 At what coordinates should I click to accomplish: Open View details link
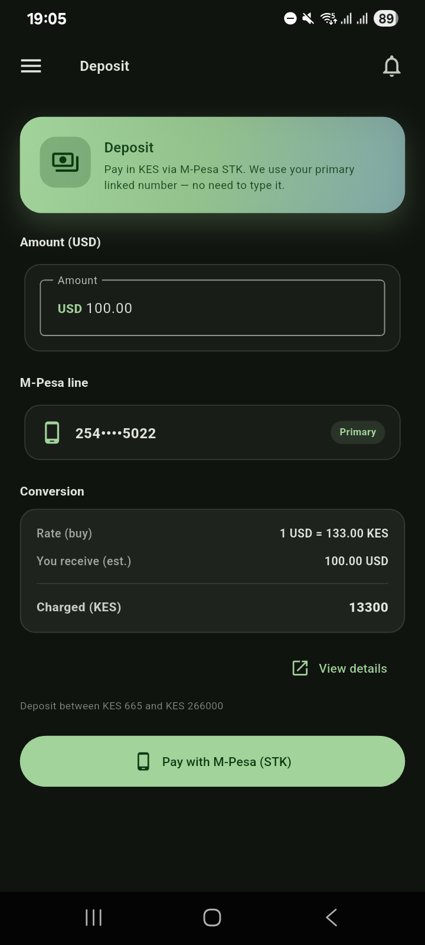[352, 669]
